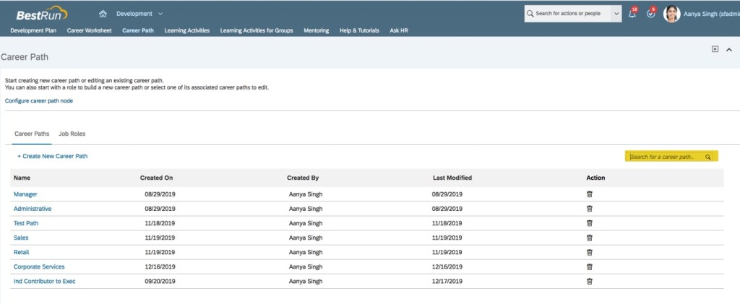Open the notifications bell icon

(x=632, y=14)
